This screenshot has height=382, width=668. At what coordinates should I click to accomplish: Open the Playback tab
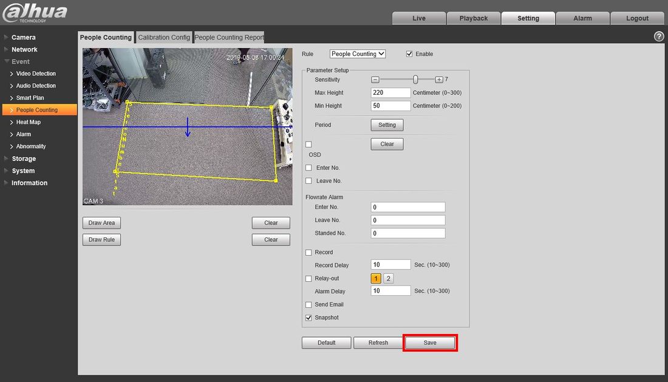pos(473,18)
